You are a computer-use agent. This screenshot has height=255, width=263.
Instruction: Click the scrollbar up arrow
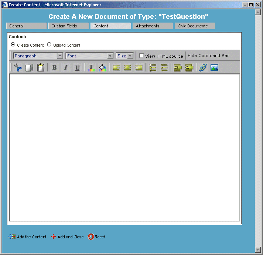point(257,12)
